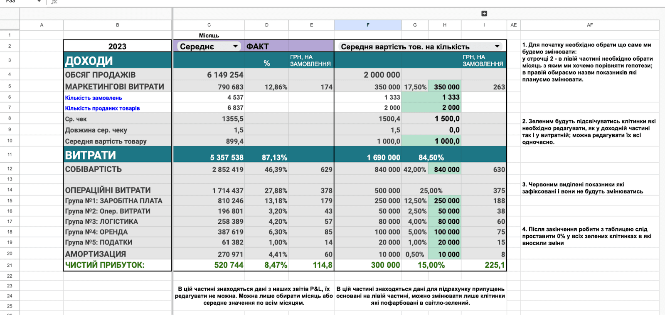Click the 8,47% net profit percentage
This screenshot has width=665, height=315.
click(x=267, y=265)
